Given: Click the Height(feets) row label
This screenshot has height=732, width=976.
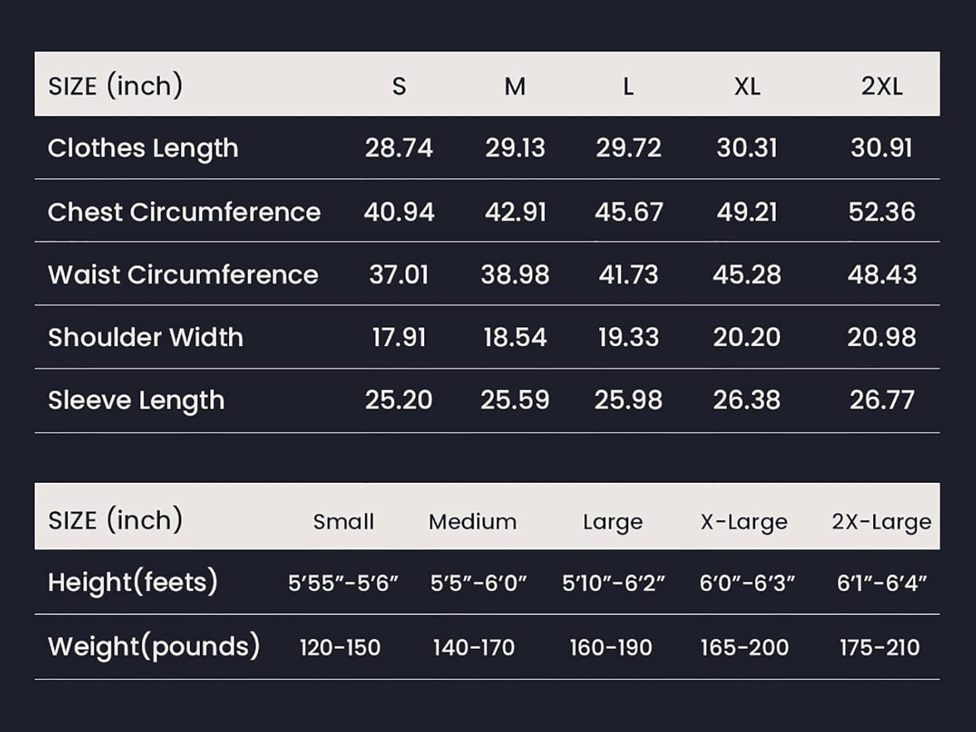Looking at the screenshot, I should pyautogui.click(x=133, y=582).
